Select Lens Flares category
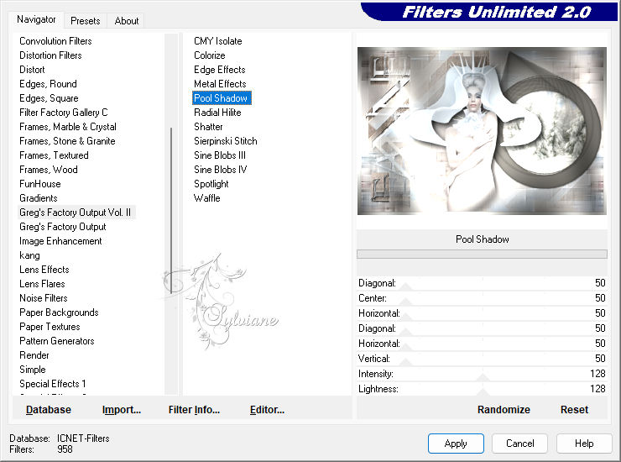Viewport: 621px width, 462px height. coord(42,284)
